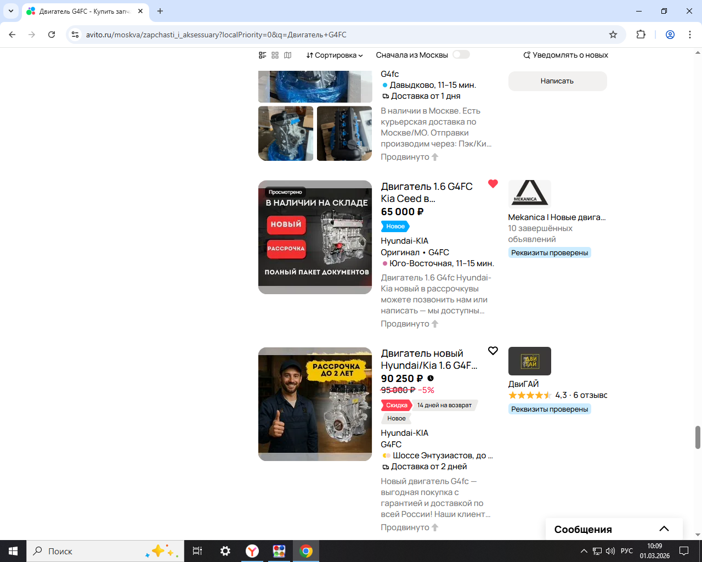This screenshot has width=702, height=562.
Task: Click the vertical page scrollbar thumb
Action: (x=698, y=437)
